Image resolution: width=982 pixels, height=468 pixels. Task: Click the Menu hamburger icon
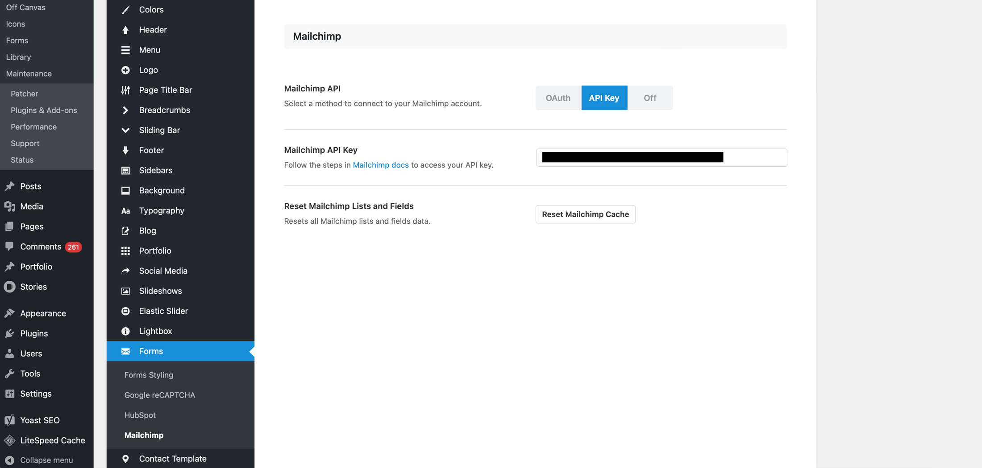(125, 49)
